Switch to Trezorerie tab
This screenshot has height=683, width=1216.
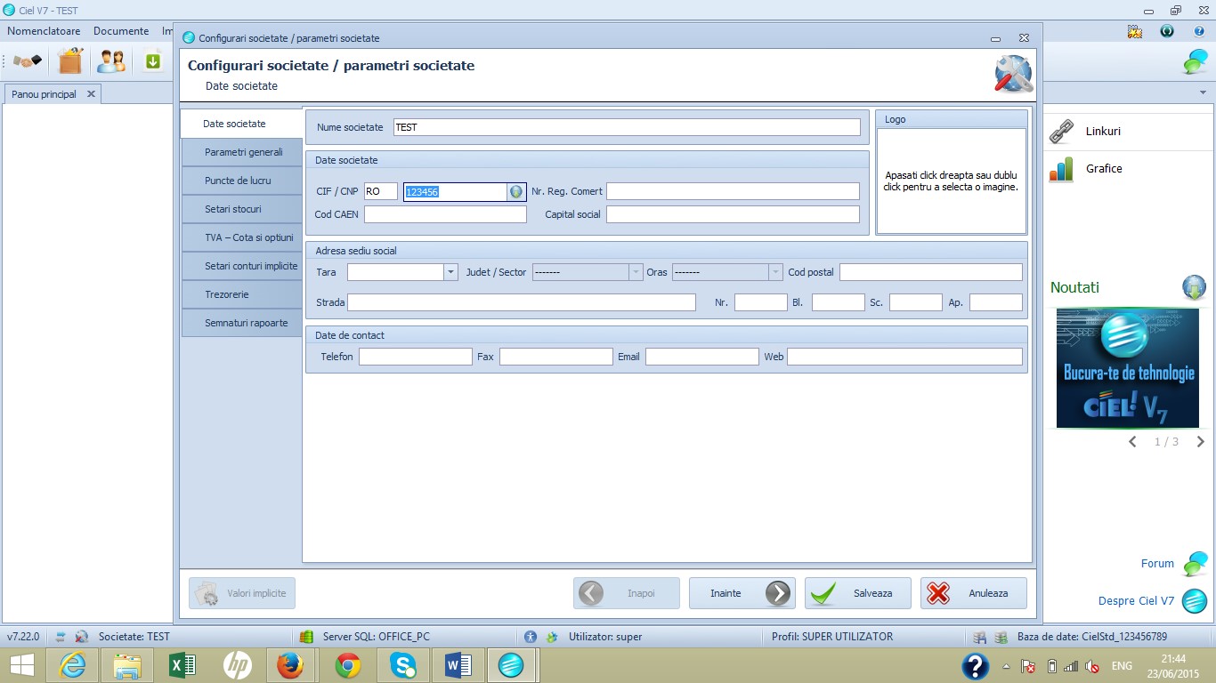tap(242, 294)
